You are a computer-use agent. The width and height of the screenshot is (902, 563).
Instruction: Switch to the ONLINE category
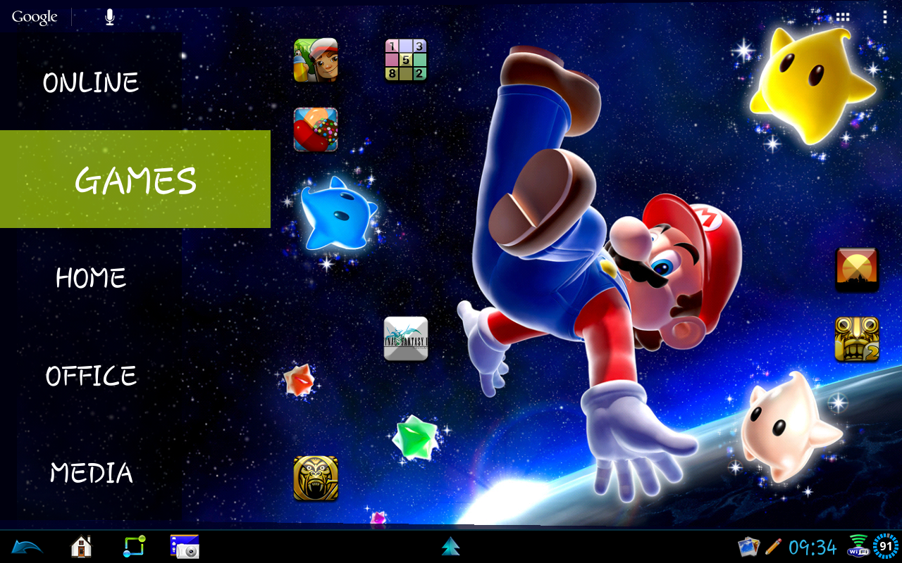[91, 82]
